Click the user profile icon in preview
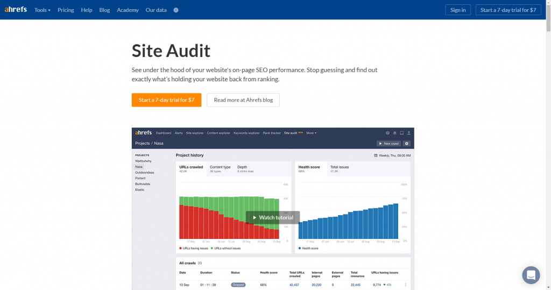551x290 pixels. pyautogui.click(x=409, y=133)
